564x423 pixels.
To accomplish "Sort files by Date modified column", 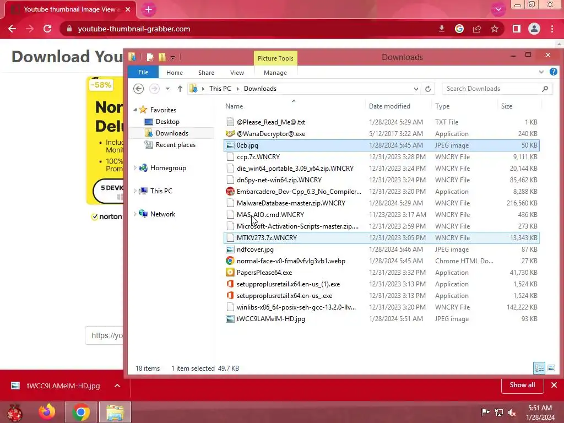I will pyautogui.click(x=389, y=106).
